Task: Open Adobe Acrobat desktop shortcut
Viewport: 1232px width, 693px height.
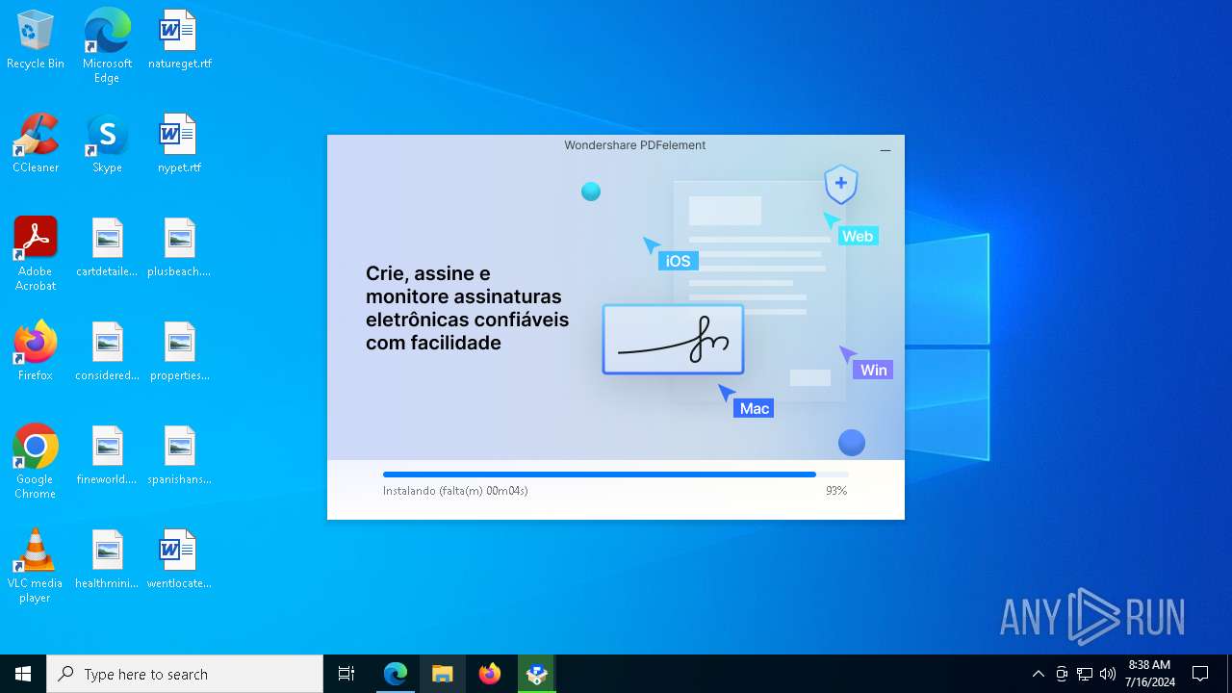Action: pyautogui.click(x=36, y=253)
